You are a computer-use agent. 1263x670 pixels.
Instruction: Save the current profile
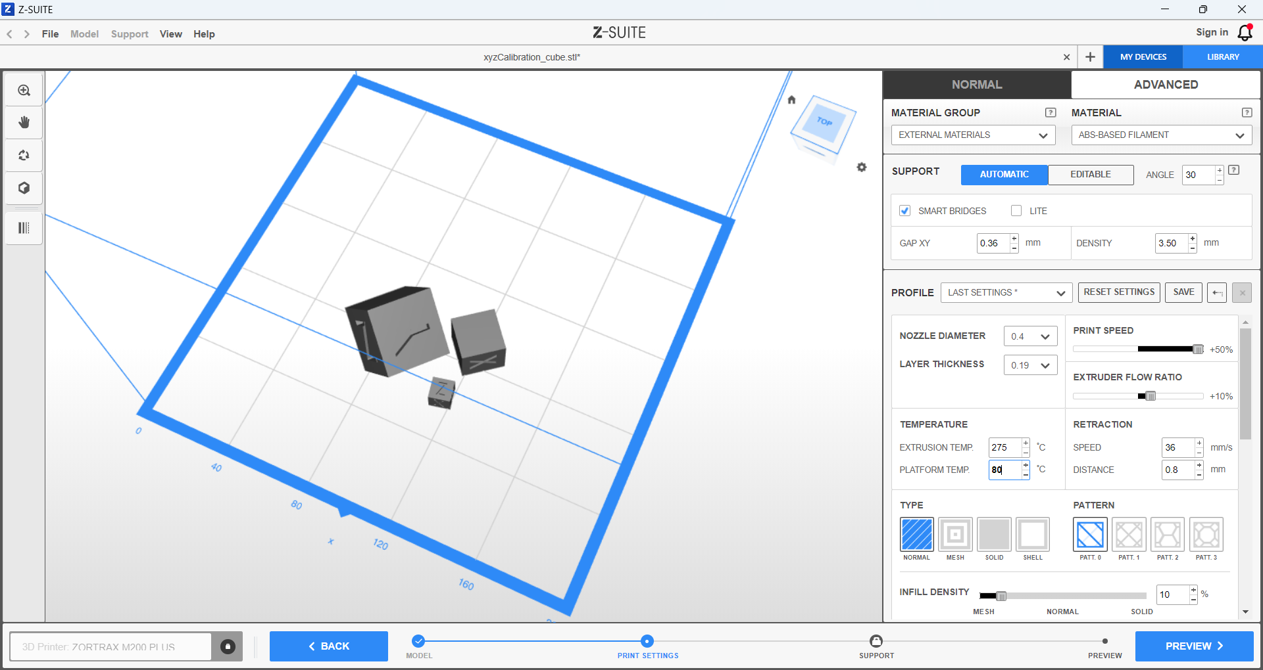coord(1183,292)
